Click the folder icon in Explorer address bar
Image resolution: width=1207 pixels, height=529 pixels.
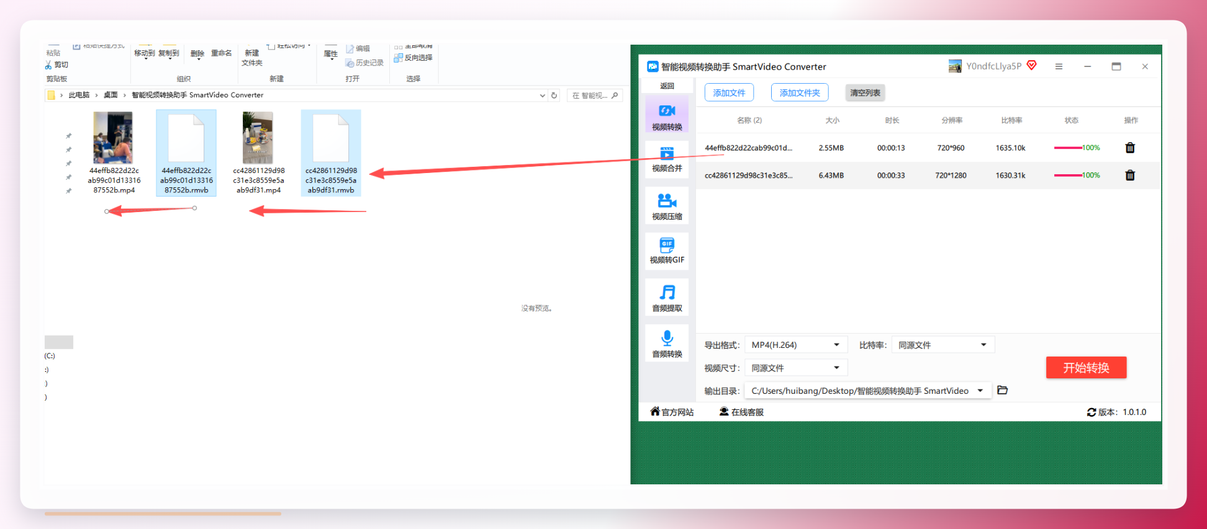51,95
